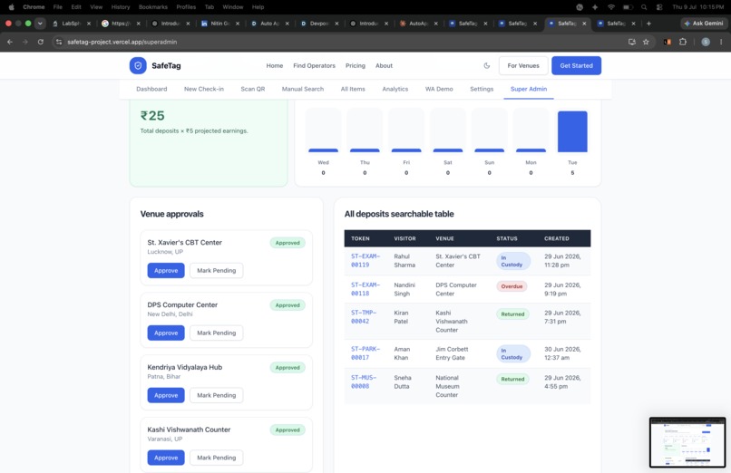The width and height of the screenshot is (731, 473).
Task: Mark Kashi Vishwanath Counter pending
Action: coord(217,458)
